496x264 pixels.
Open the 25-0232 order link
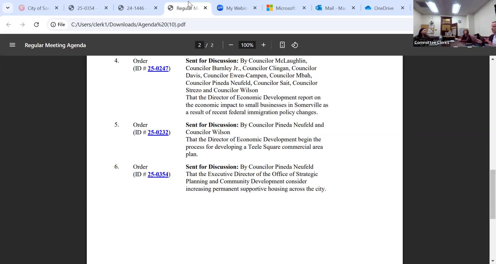[x=158, y=132]
